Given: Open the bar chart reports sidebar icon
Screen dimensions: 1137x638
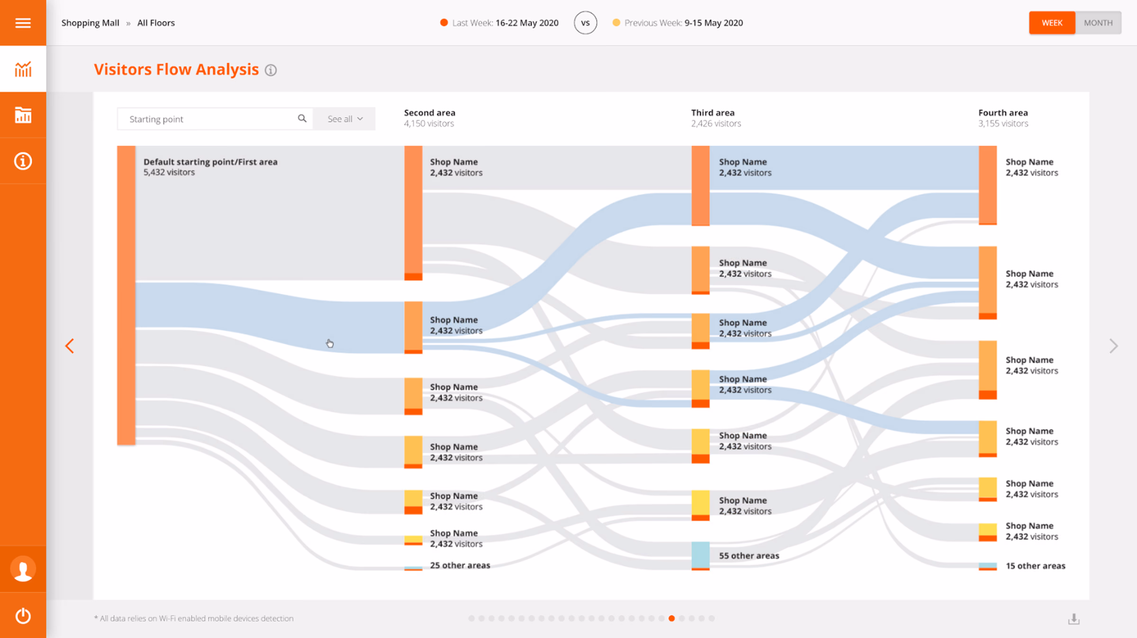Looking at the screenshot, I should click(x=23, y=115).
